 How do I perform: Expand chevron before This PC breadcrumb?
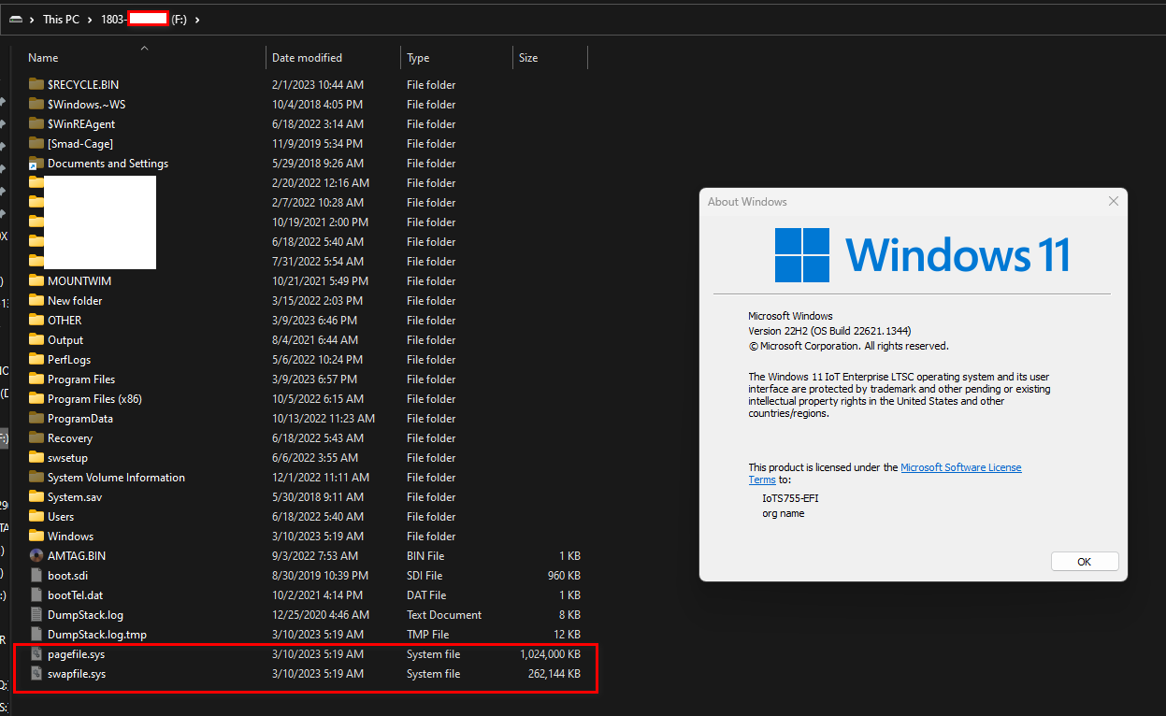point(33,19)
